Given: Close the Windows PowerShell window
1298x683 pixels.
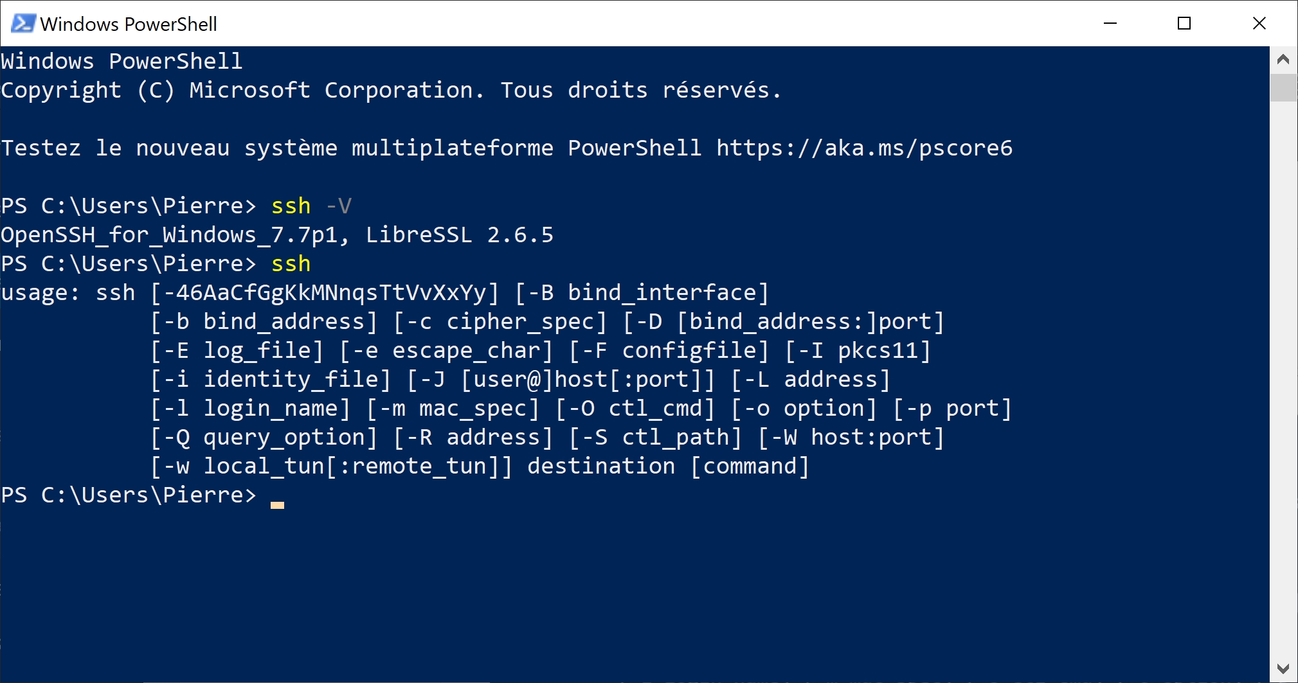Looking at the screenshot, I should (x=1259, y=24).
